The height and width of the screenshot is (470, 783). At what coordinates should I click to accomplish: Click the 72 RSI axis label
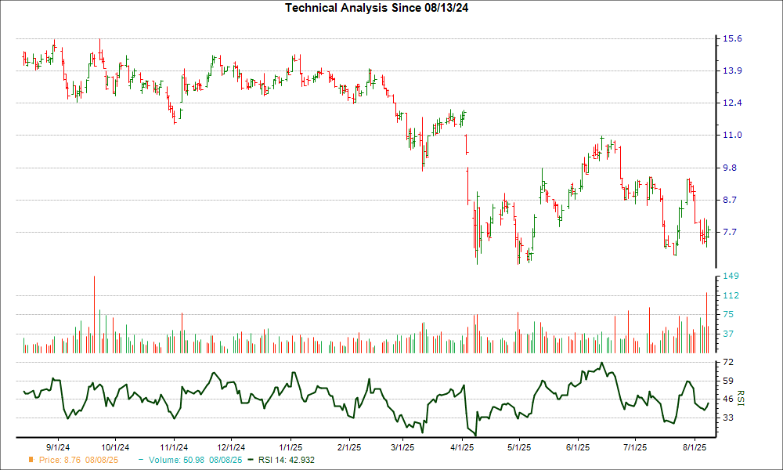point(728,362)
